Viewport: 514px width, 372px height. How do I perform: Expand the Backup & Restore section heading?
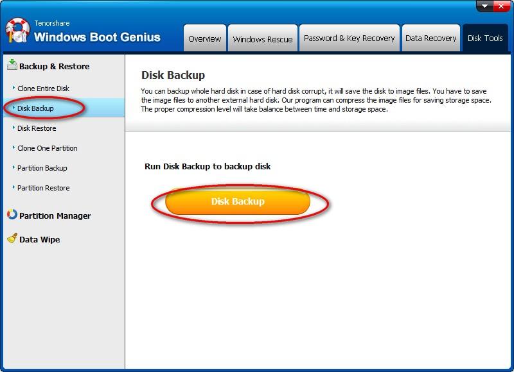(54, 67)
